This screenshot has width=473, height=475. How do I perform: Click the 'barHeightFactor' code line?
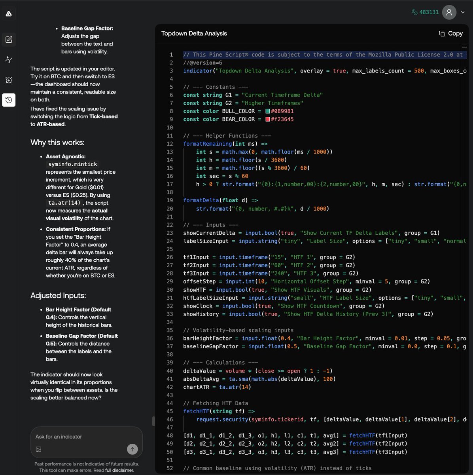click(324, 338)
